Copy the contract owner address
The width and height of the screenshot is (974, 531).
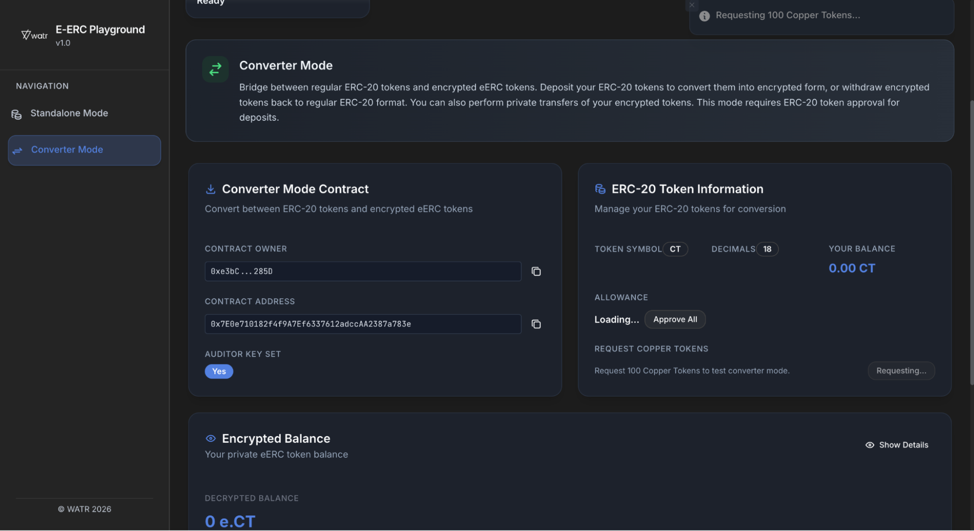click(x=536, y=271)
